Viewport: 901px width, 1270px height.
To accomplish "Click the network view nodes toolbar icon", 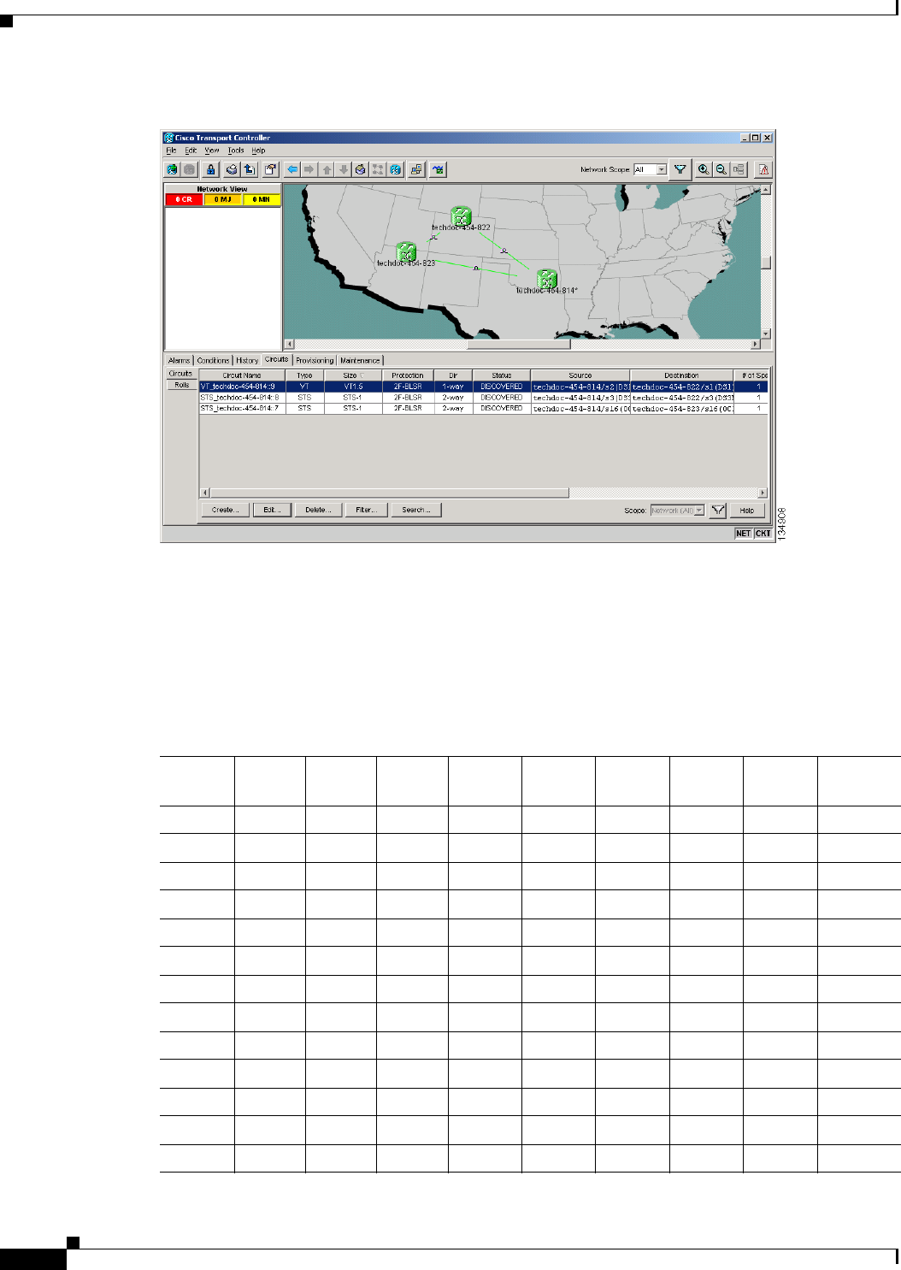I will point(378,169).
